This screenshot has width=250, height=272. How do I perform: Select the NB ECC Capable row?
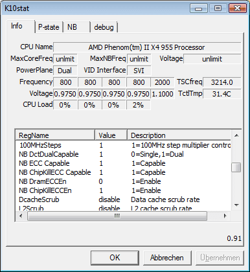(124, 163)
